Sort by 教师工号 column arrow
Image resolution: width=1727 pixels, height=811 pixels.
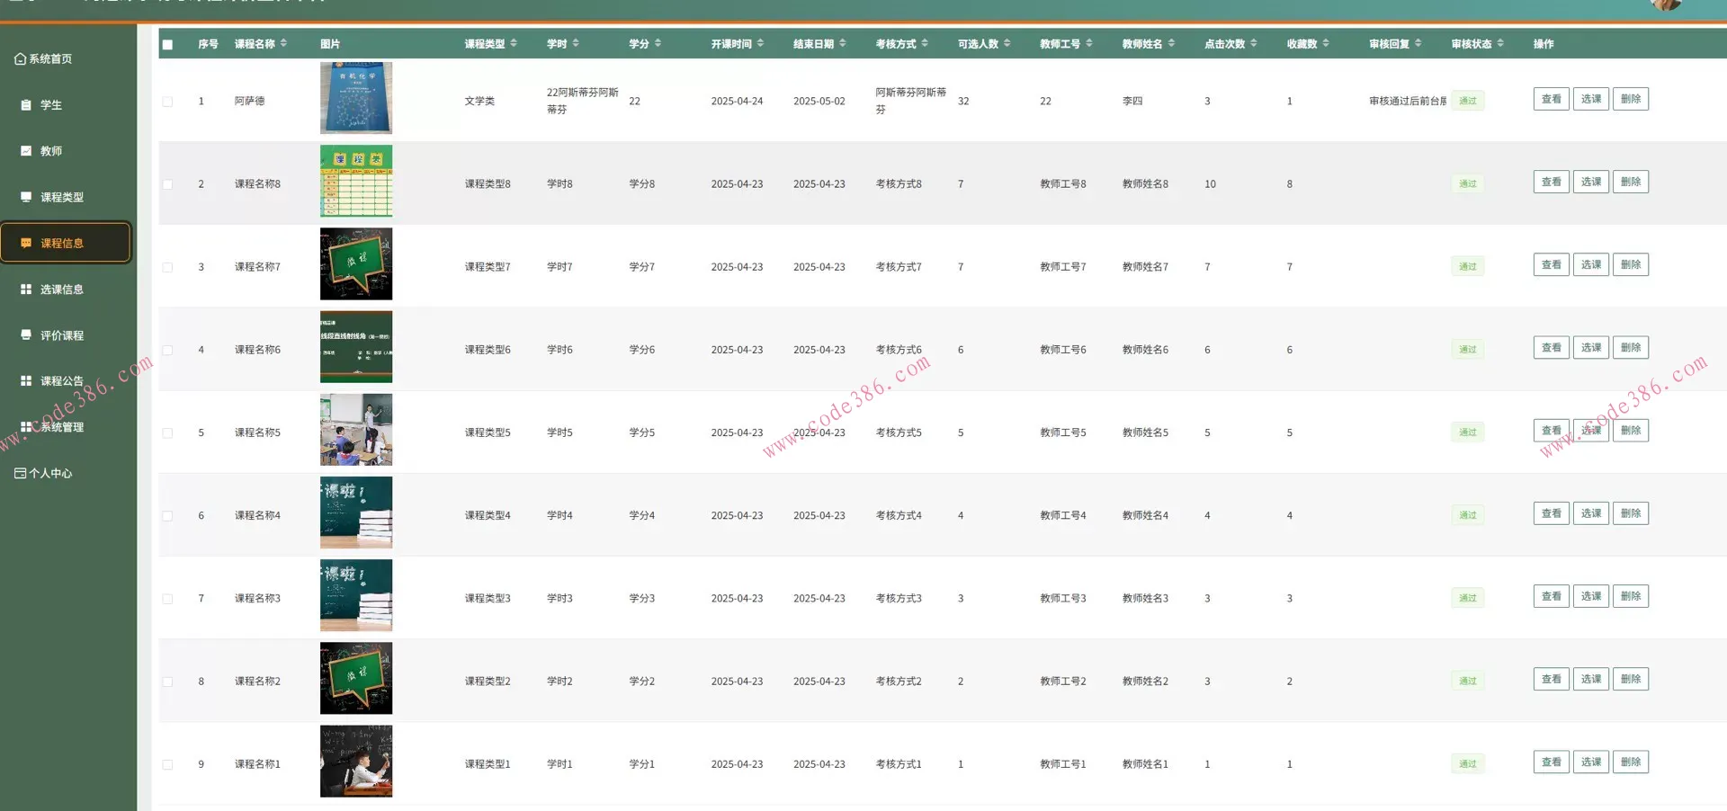coord(1089,43)
